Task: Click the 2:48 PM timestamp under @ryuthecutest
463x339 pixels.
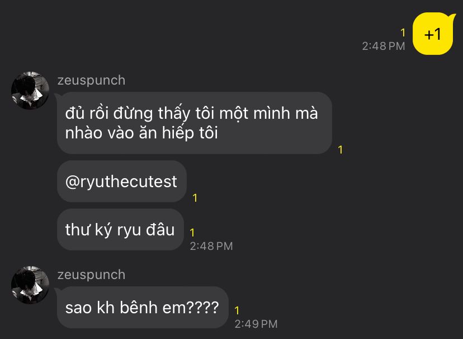Action: [x=211, y=246]
